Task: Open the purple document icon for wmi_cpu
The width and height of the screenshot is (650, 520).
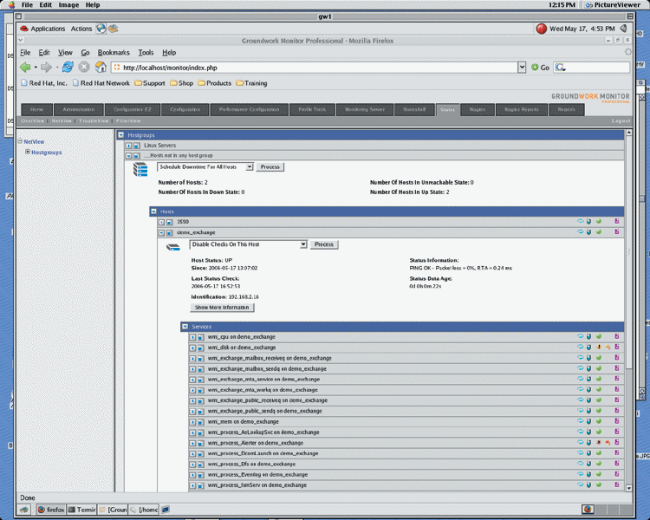Action: coord(617,336)
